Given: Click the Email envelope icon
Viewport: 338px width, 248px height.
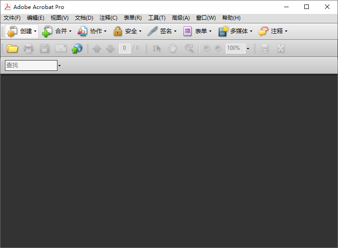Looking at the screenshot, I should [x=61, y=48].
